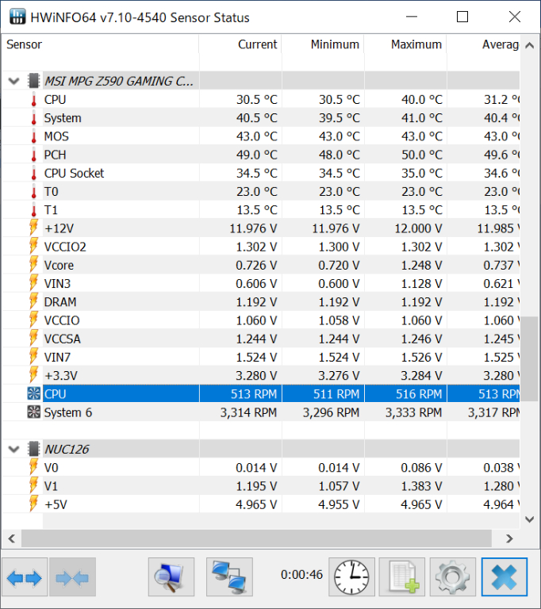The image size is (541, 609).
Task: Open sensor settings gear button
Action: (x=453, y=577)
